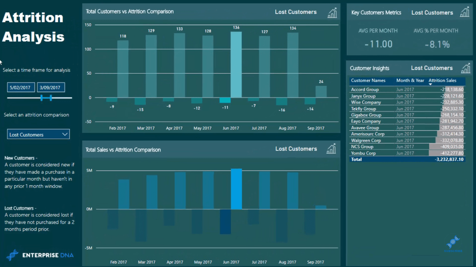
Task: Select the Jul 2017 customers bar labeled 127
Action: (x=264, y=67)
